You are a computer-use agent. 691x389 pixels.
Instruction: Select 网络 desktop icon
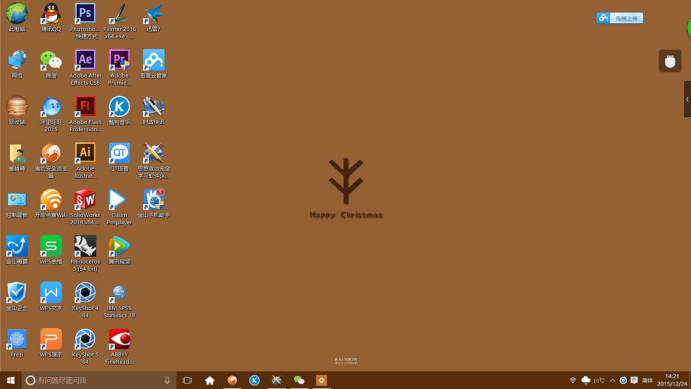(x=17, y=64)
